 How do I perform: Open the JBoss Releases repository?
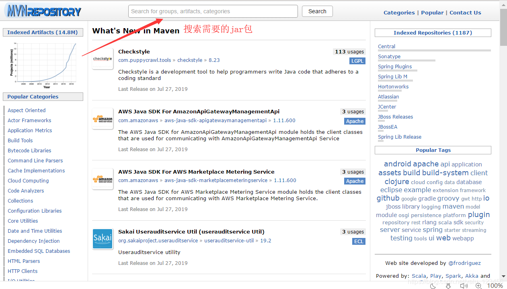(x=396, y=117)
